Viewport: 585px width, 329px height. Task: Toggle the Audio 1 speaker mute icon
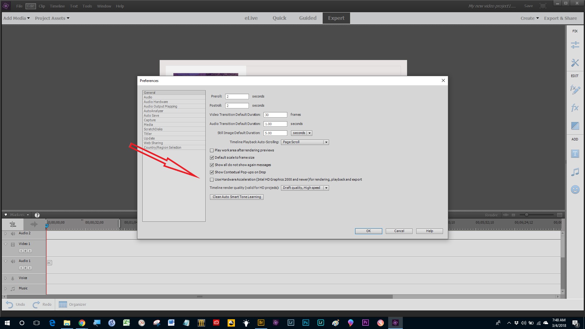pyautogui.click(x=13, y=261)
